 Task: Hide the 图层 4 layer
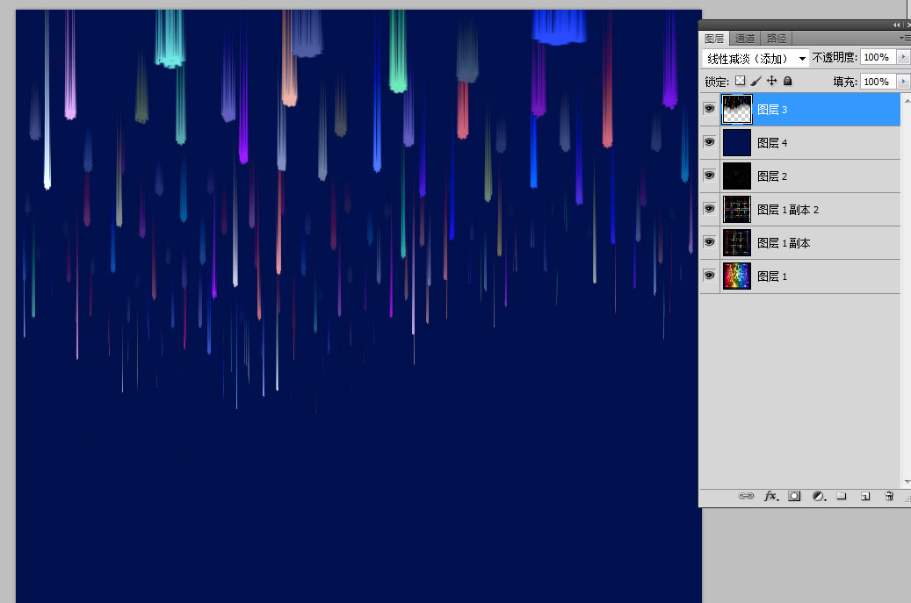pyautogui.click(x=710, y=141)
